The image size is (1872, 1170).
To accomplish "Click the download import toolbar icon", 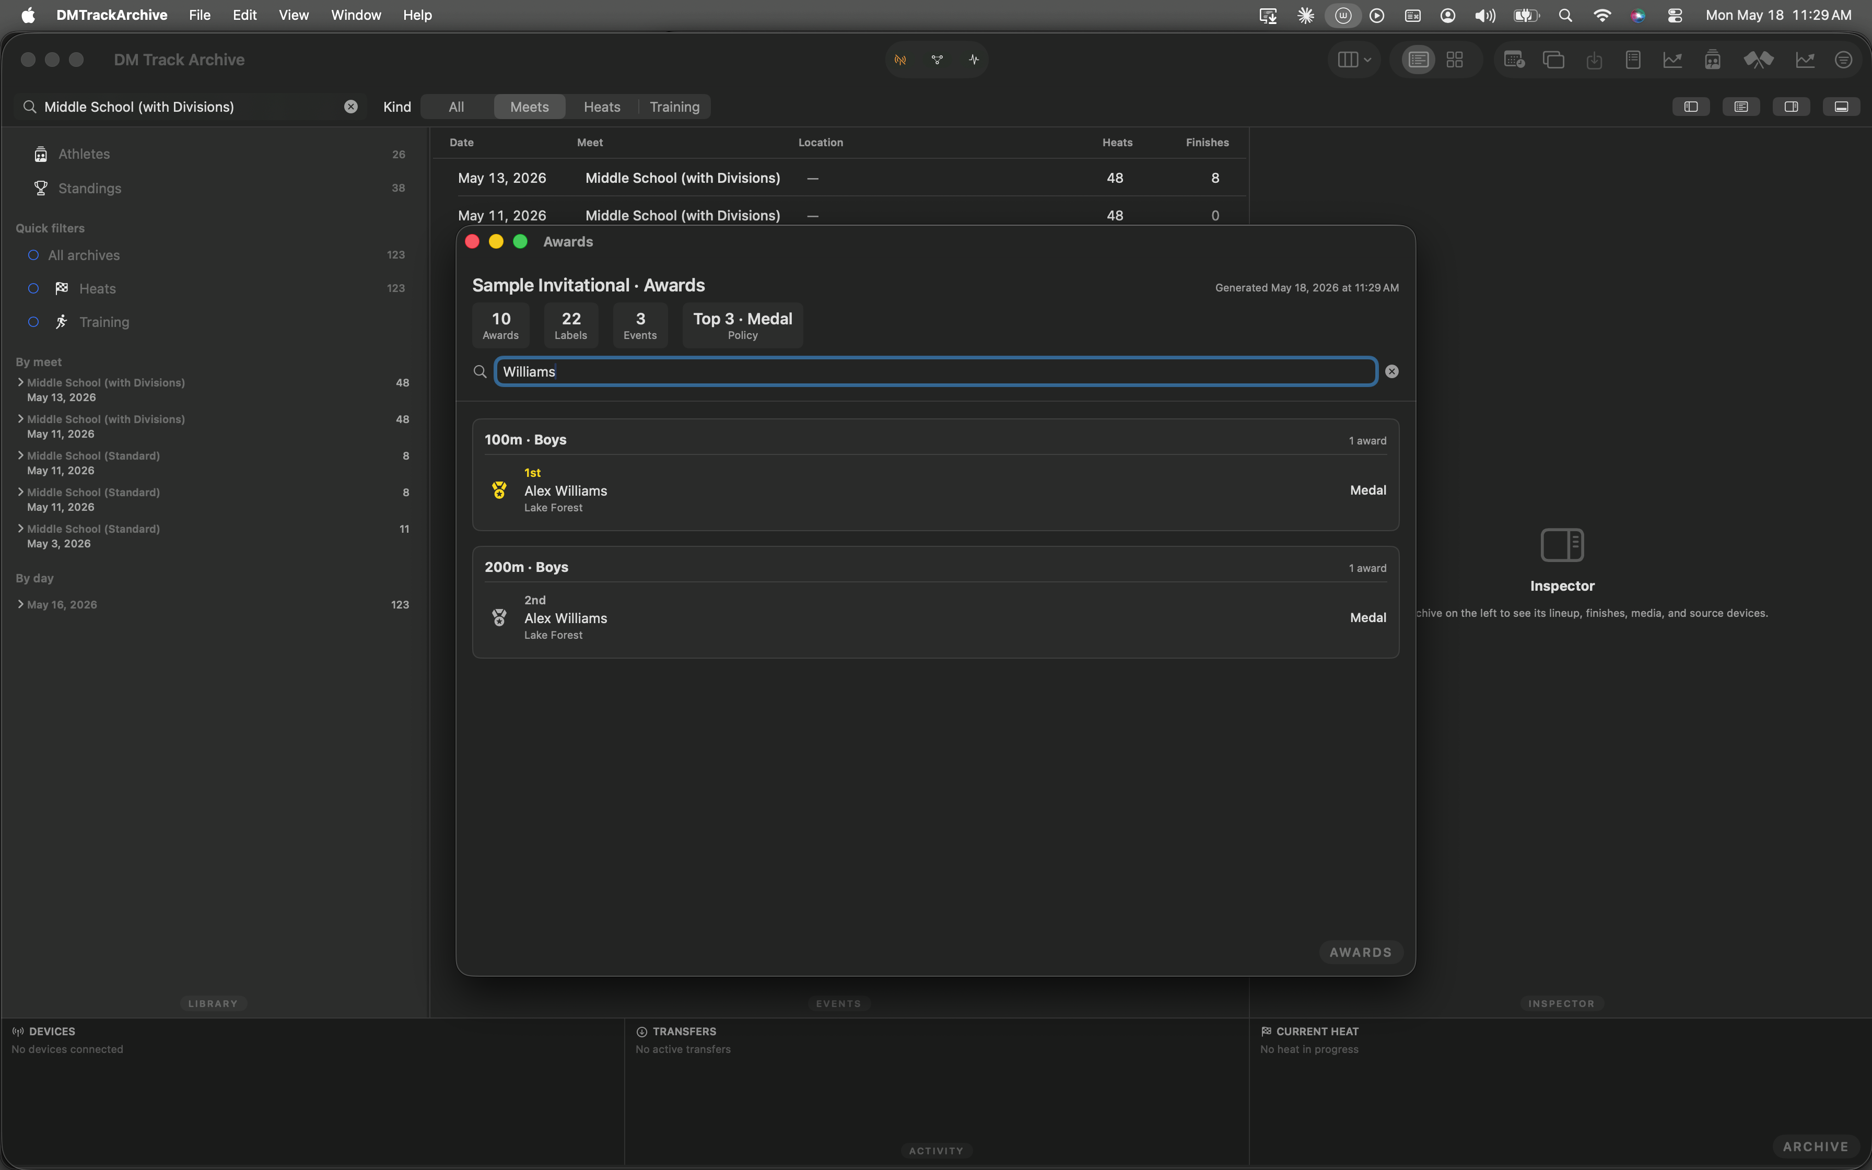I will coord(1594,60).
